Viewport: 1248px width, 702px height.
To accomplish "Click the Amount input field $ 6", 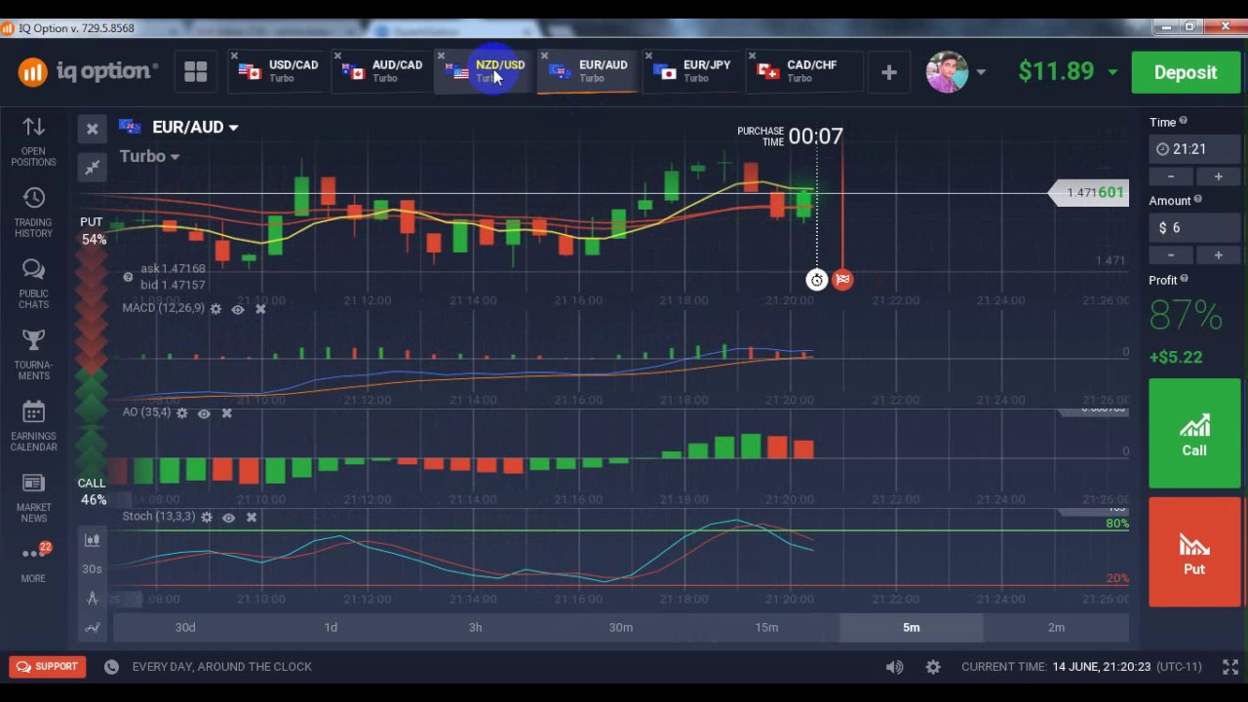I will click(x=1195, y=227).
